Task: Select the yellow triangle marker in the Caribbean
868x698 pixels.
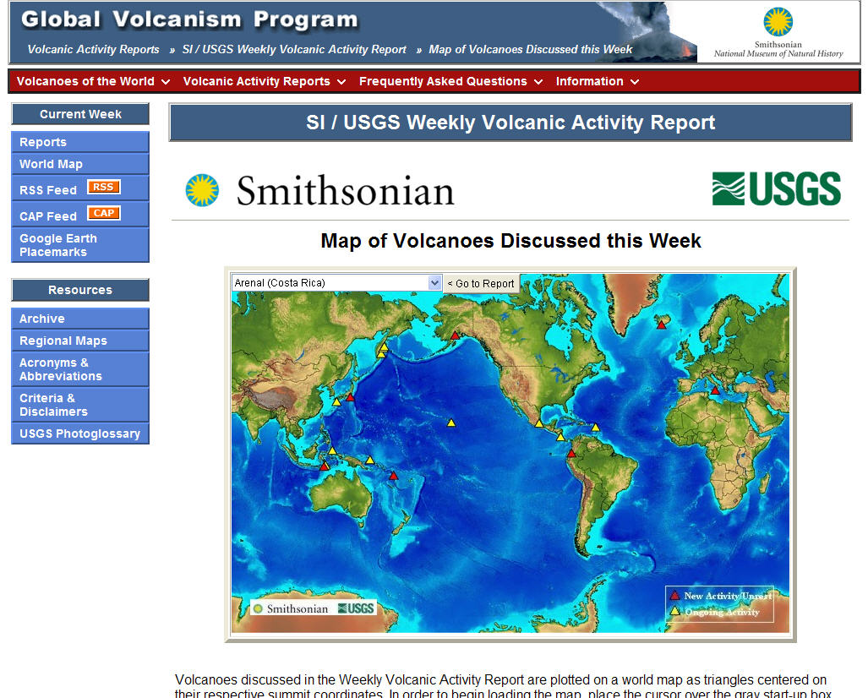Action: pyautogui.click(x=596, y=428)
